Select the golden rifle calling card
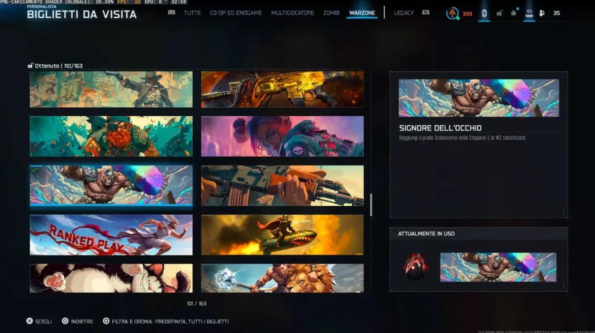The image size is (595, 333). [x=282, y=89]
